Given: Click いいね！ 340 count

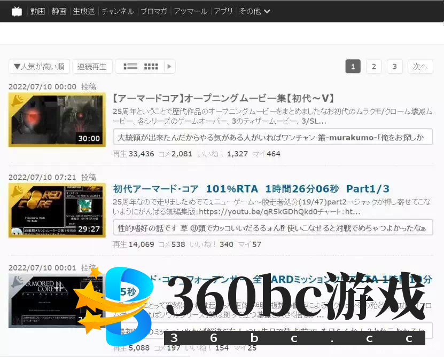Looking at the screenshot, I should tap(212, 244).
